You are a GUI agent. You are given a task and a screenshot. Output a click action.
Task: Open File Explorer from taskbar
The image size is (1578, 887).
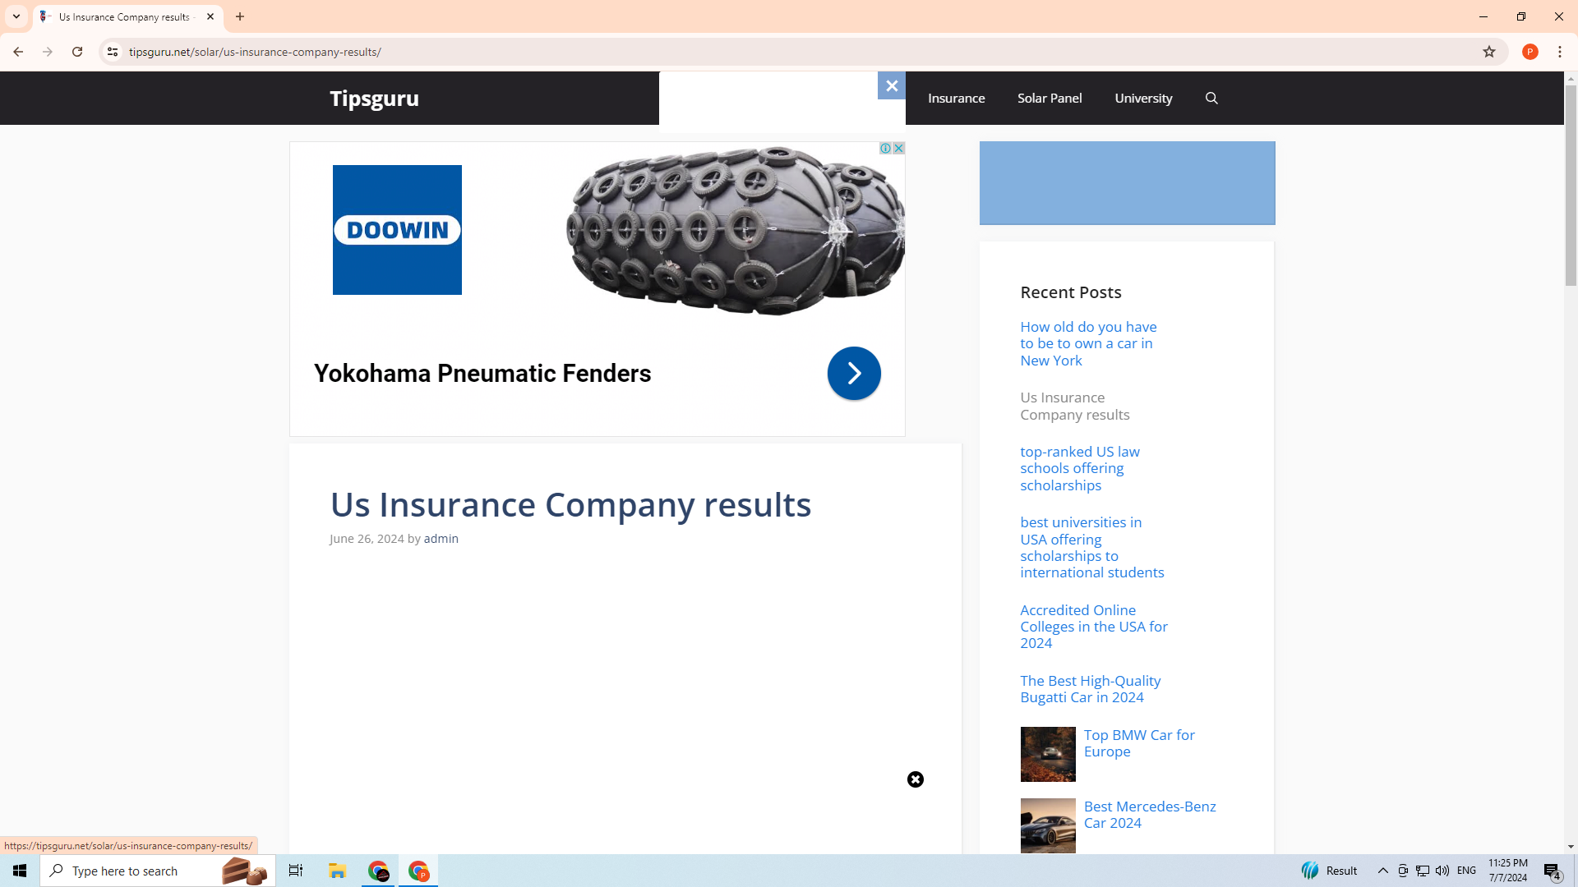coord(337,871)
